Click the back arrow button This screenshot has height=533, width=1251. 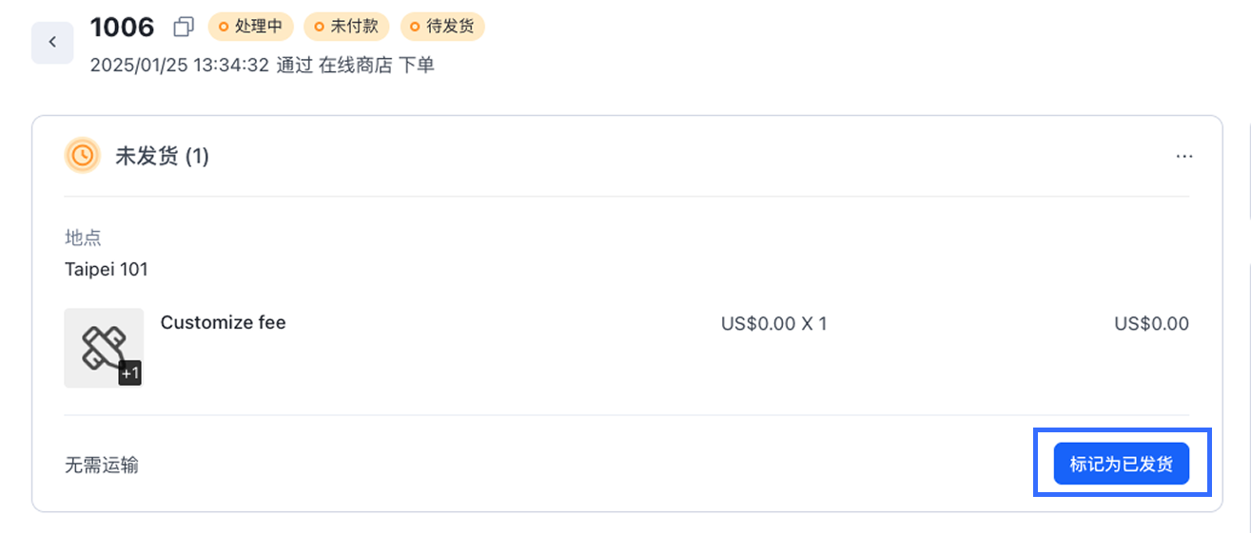(x=52, y=43)
